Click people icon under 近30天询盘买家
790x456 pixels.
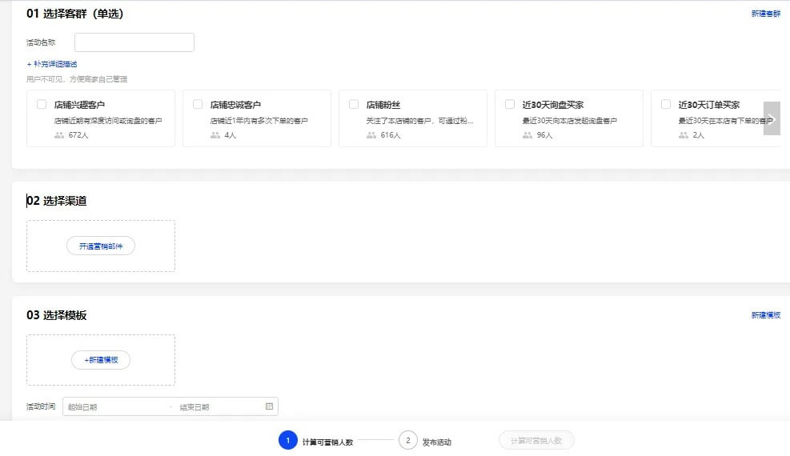pyautogui.click(x=527, y=135)
